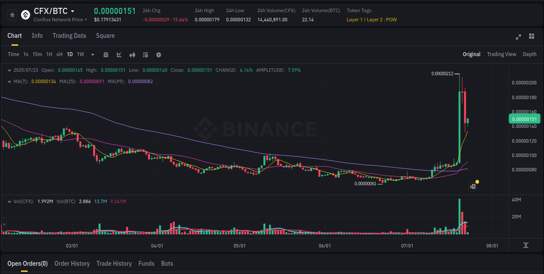
Task: Collapse the MA indicator row chevron
Action: pyautogui.click(x=10, y=81)
